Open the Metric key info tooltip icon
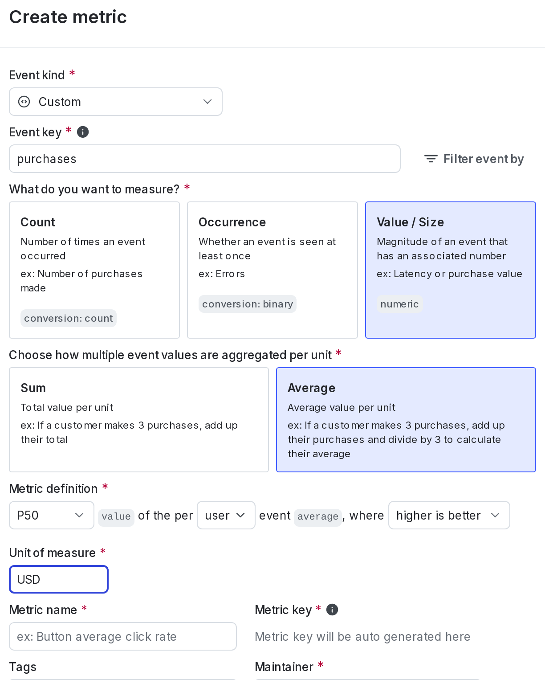Image resolution: width=545 pixels, height=680 pixels. (x=332, y=610)
